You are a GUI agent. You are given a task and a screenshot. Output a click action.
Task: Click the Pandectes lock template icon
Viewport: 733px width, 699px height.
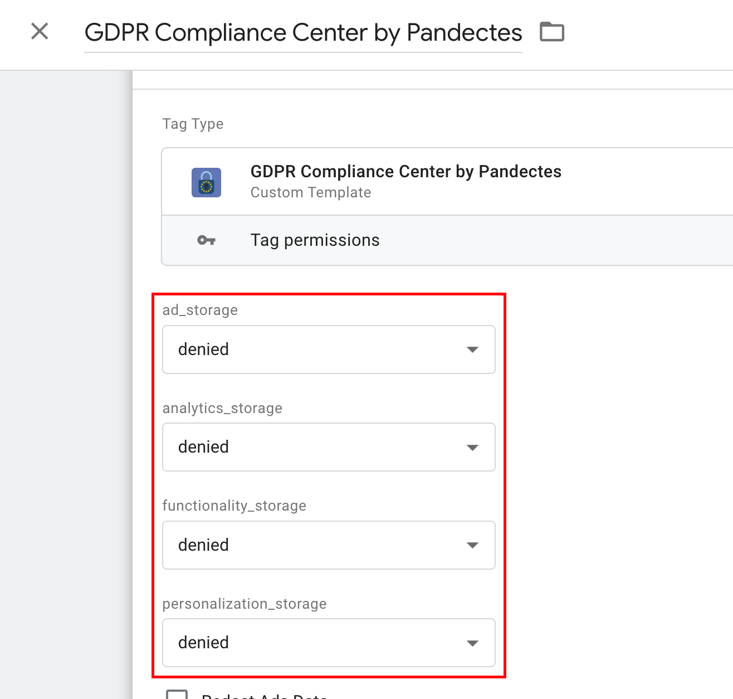206,182
